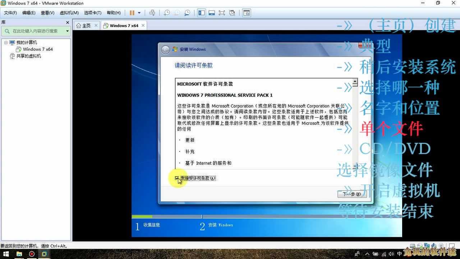Click the Send Ctrl+Alt+Del toolbar icon

[152, 13]
